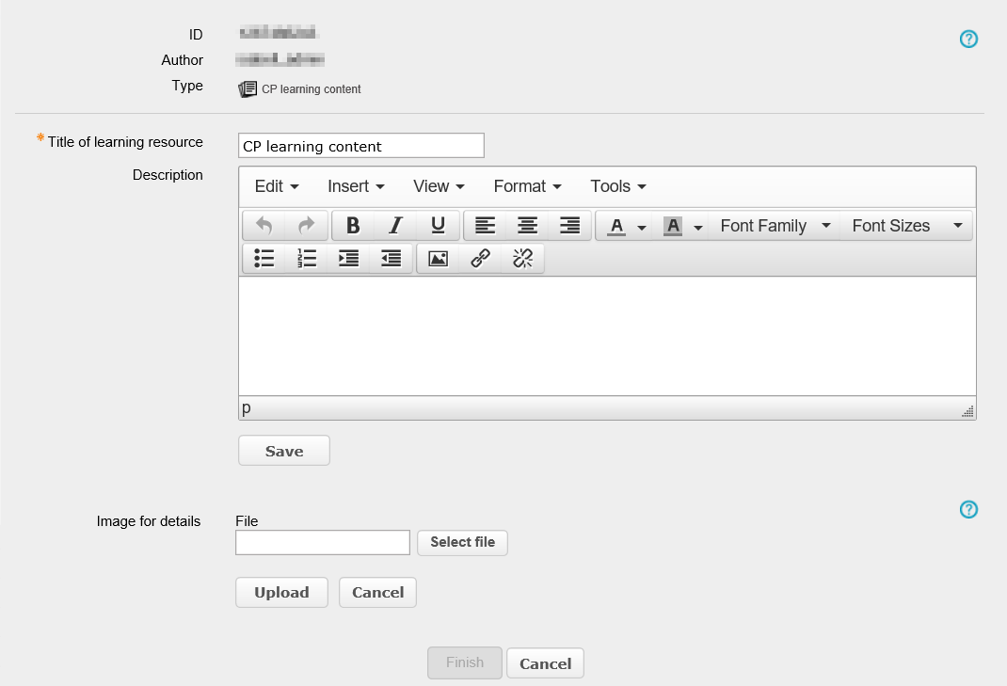
Task: Insert a numbered list
Action: coord(306,259)
